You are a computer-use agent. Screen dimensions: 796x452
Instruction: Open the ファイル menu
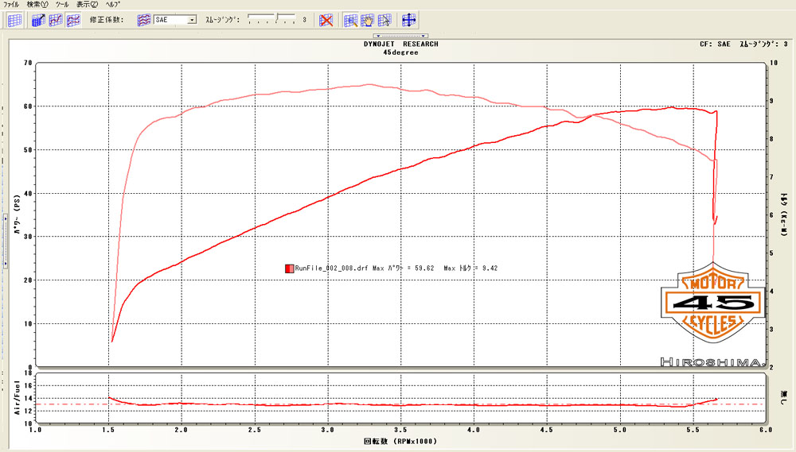(x=12, y=5)
